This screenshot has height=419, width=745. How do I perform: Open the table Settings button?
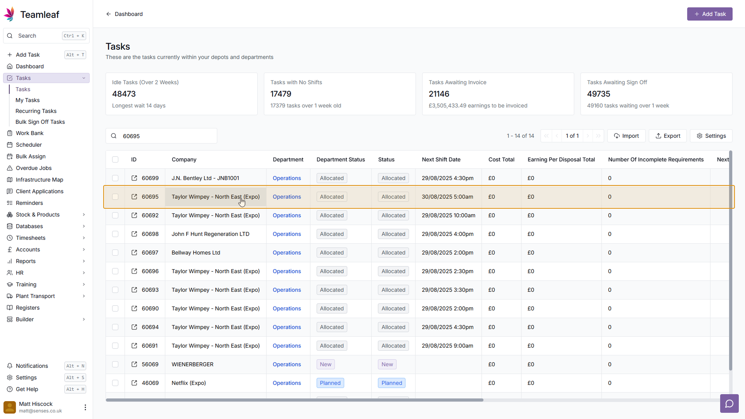711,136
